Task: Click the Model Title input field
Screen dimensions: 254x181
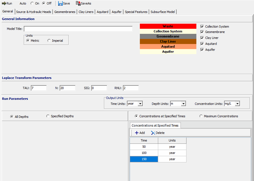Action: tap(78, 29)
